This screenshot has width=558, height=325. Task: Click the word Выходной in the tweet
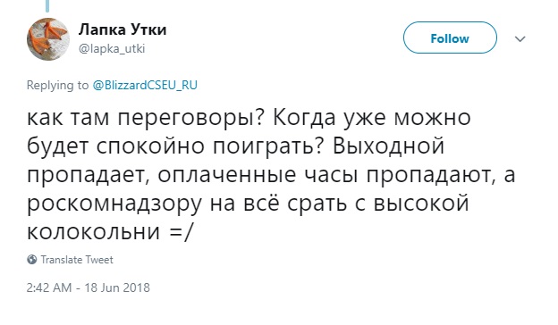388,146
